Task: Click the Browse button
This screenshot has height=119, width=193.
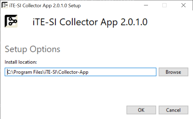Action: click(173, 72)
